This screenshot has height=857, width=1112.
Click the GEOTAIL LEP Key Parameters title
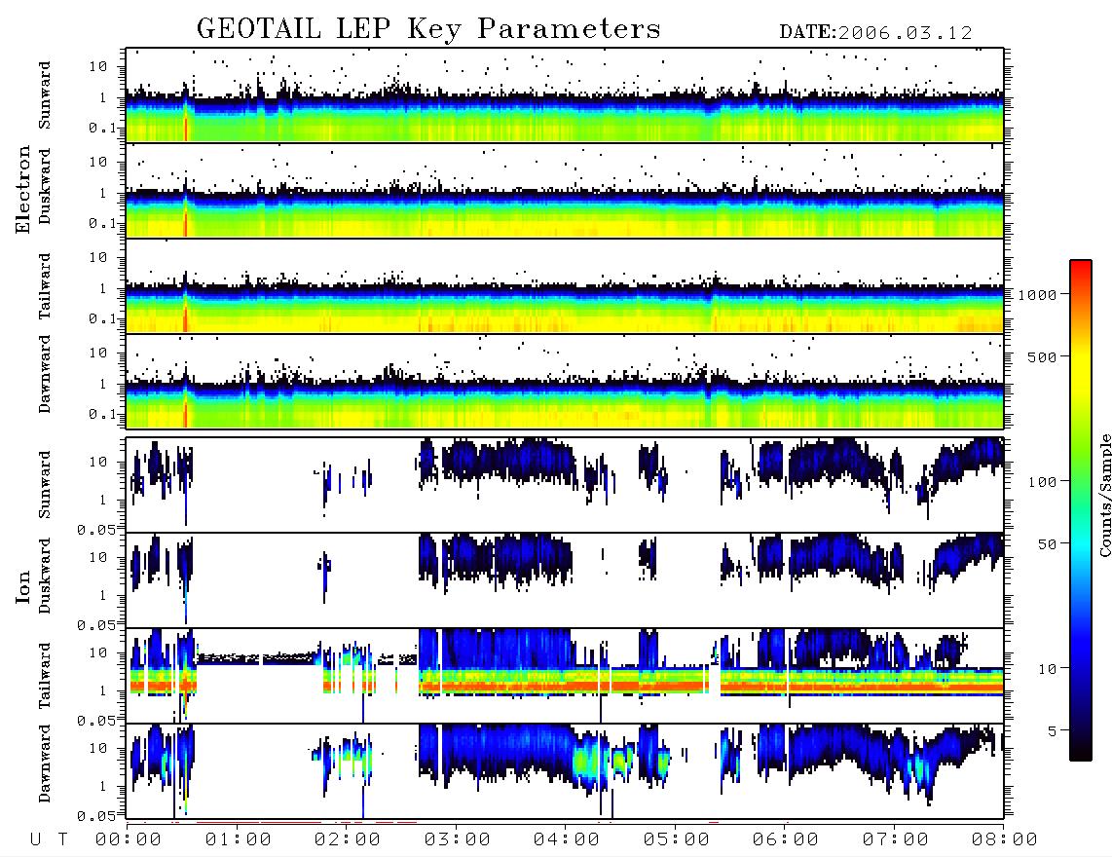click(428, 30)
